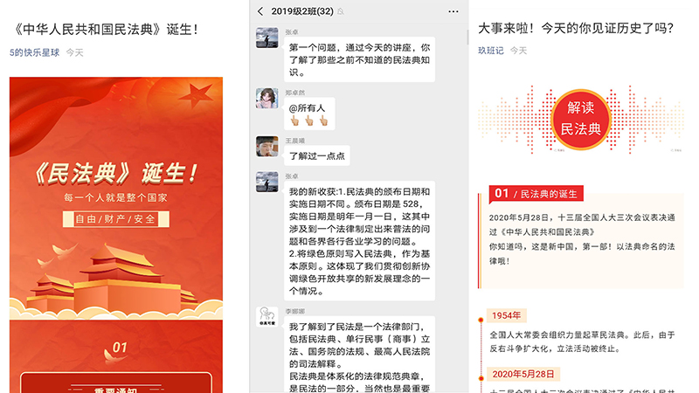
Task: Tap the muted notification bell icon
Action: pyautogui.click(x=341, y=11)
